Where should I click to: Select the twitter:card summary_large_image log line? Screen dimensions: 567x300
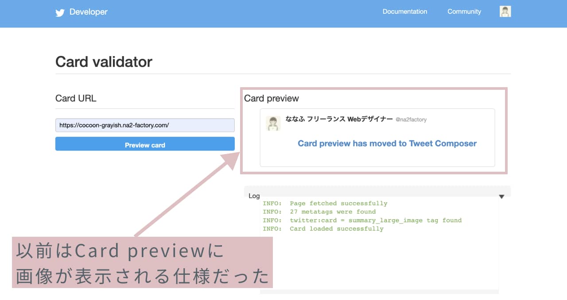point(362,220)
